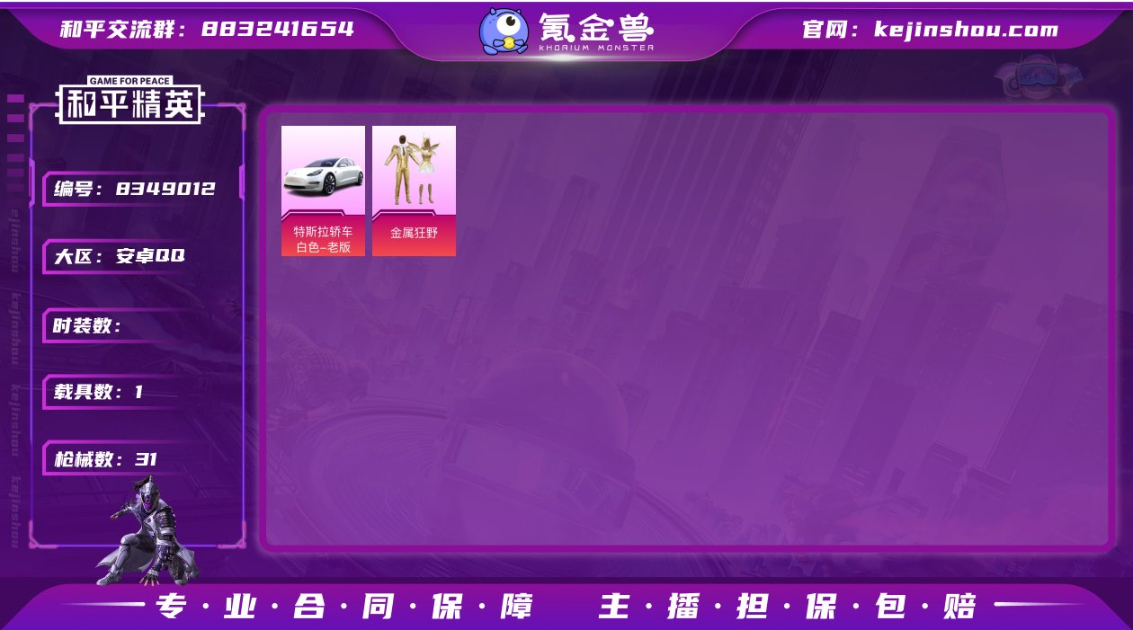Click the 和平交流群: 883241654 text
Viewport: 1133px width, 630px height.
point(207,30)
